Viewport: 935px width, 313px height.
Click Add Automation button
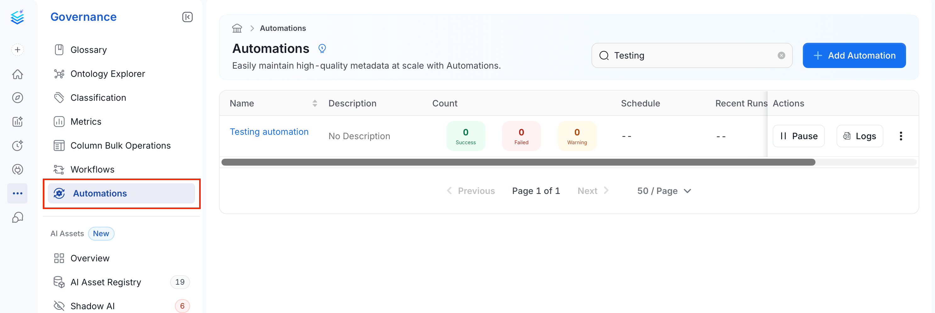pos(854,55)
